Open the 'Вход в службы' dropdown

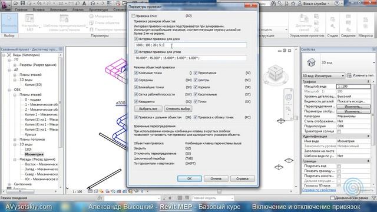(317, 4)
